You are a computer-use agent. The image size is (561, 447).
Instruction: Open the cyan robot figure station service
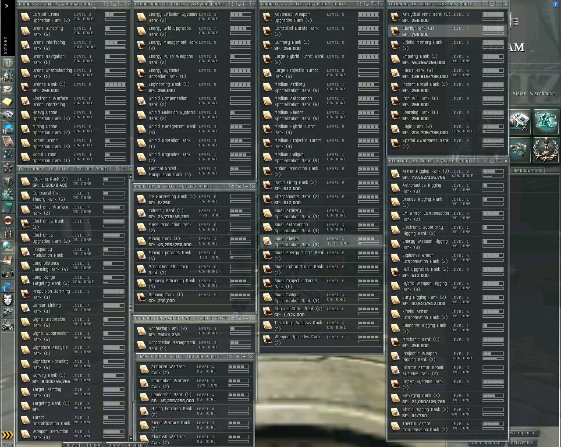coord(546,122)
